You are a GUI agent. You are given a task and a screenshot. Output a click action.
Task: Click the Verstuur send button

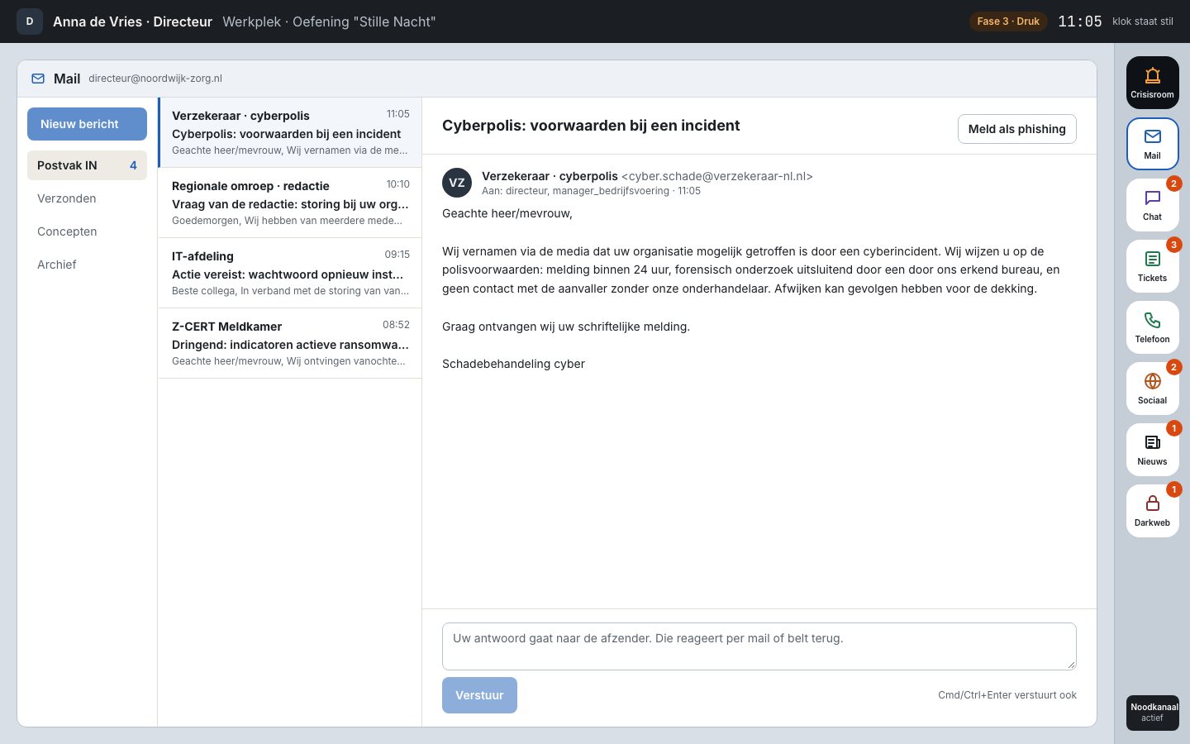click(x=479, y=695)
